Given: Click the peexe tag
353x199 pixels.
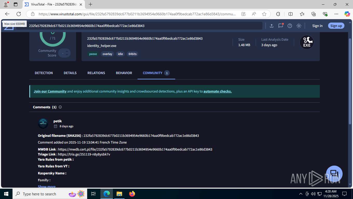Looking at the screenshot, I should tap(93, 54).
